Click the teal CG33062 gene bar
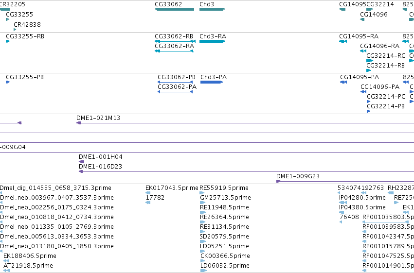This screenshot has height=273, width=414. click(x=174, y=9)
